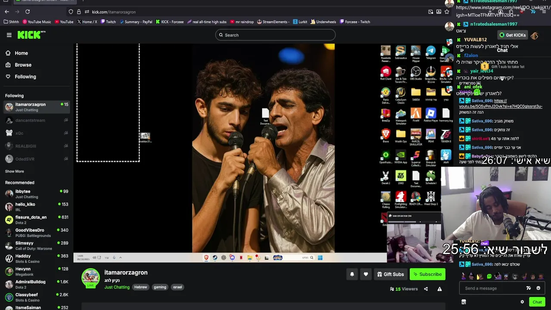Image resolution: width=551 pixels, height=310 pixels.
Task: Click the FiveM desktop icon in stream
Action: pos(416,115)
